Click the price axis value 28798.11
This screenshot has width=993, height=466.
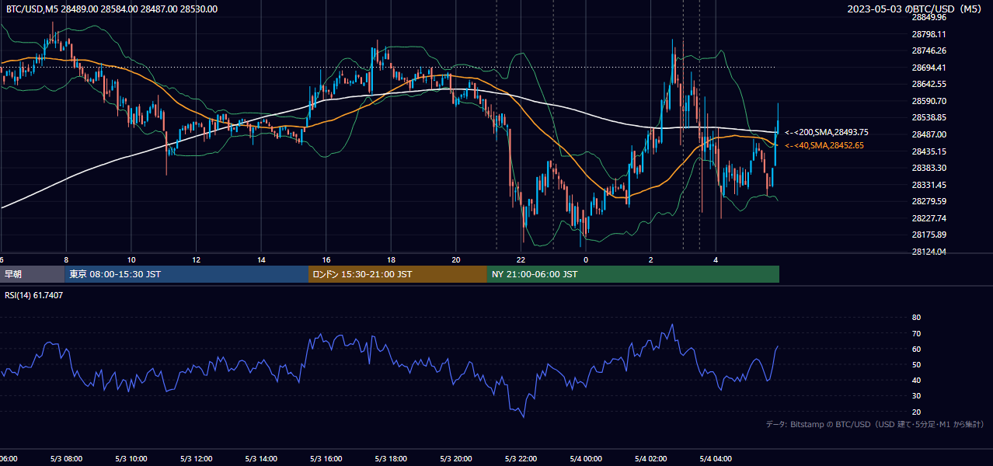point(929,34)
